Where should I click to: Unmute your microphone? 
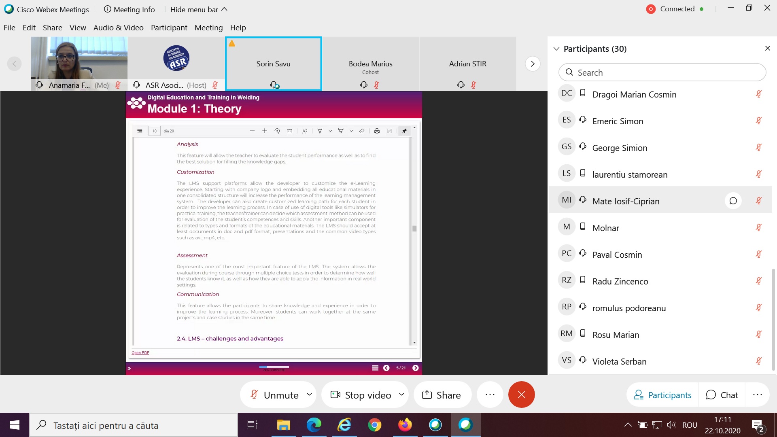(x=274, y=395)
